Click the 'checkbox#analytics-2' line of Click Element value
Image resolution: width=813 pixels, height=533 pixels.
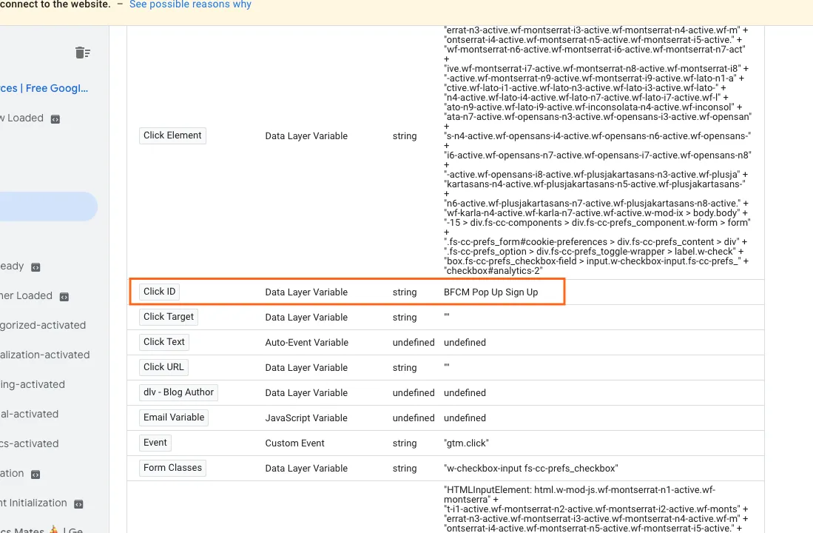point(493,271)
